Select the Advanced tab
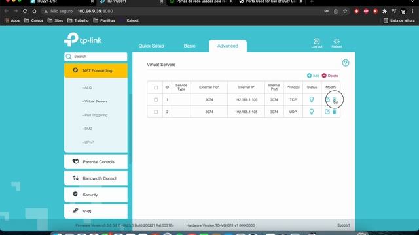Viewport: 419px width, 235px height. [228, 46]
